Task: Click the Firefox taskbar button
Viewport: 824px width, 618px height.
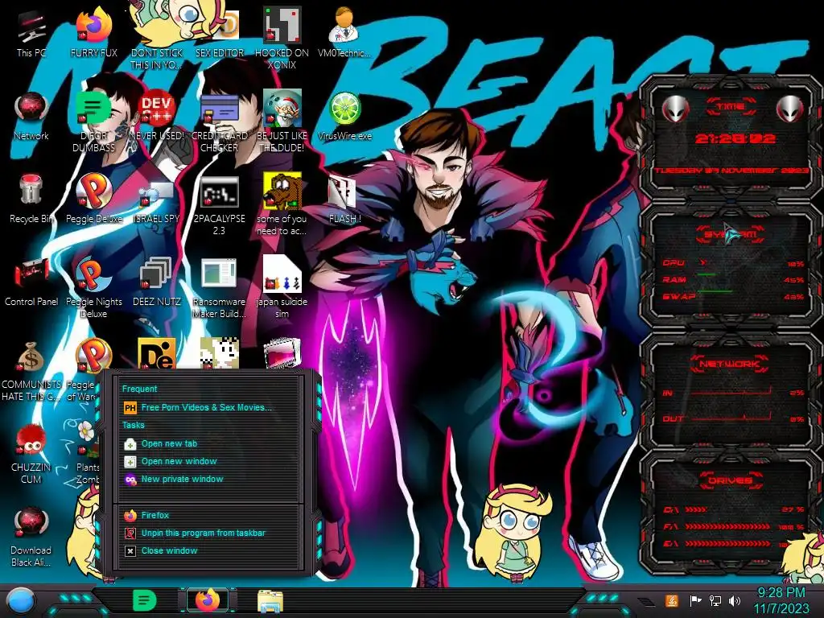Action: click(208, 600)
